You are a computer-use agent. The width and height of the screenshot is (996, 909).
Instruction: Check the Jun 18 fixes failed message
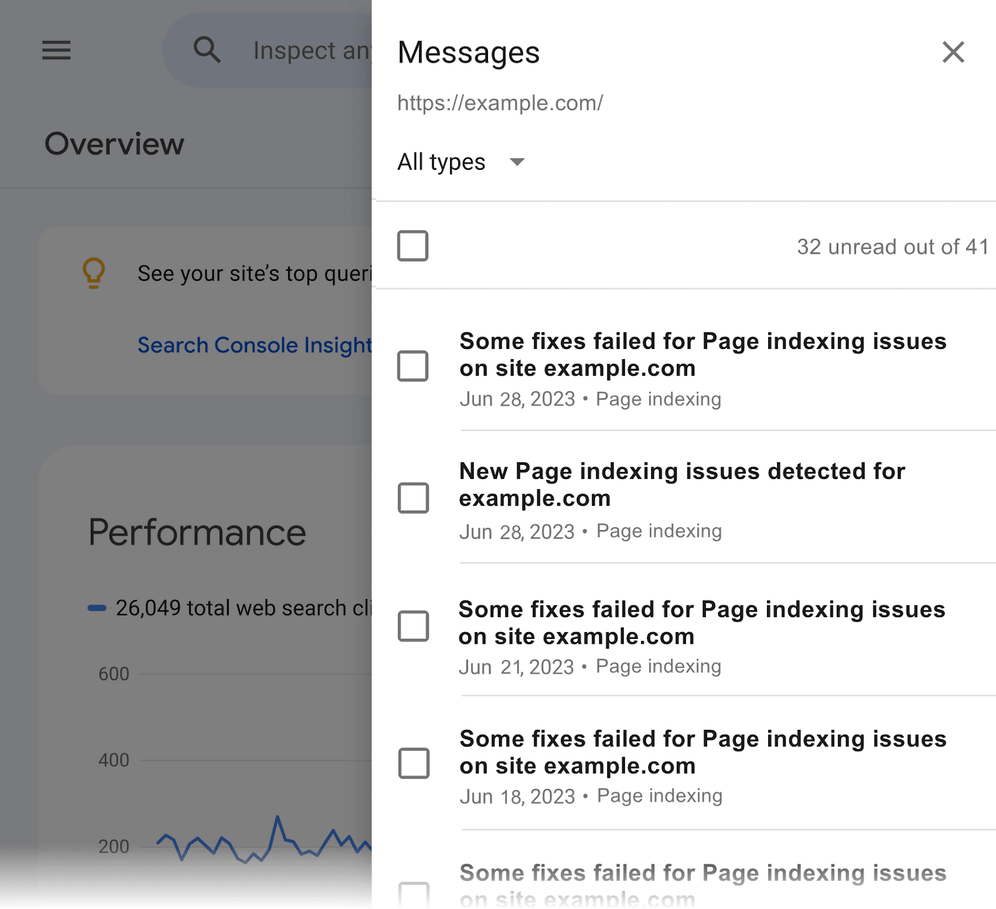point(413,765)
